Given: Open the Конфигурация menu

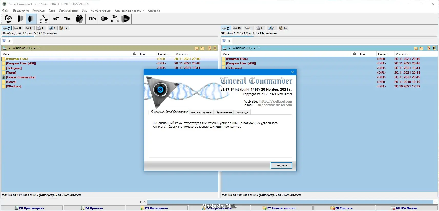Looking at the screenshot, I should tap(101, 10).
